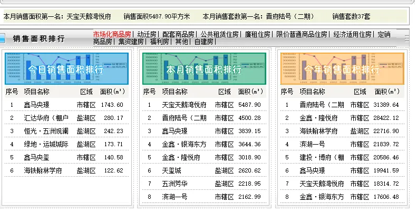This screenshot has width=417, height=213.
Task: Open 金鑫·银海东方 in yearly ranking
Action: [x=322, y=197]
